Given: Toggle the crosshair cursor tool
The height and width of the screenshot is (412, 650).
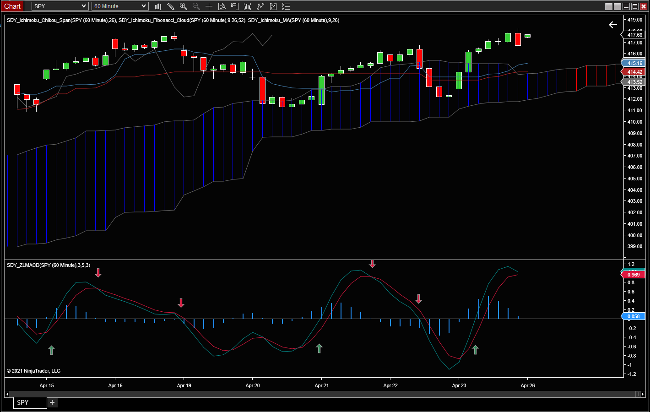Looking at the screenshot, I should point(209,6).
